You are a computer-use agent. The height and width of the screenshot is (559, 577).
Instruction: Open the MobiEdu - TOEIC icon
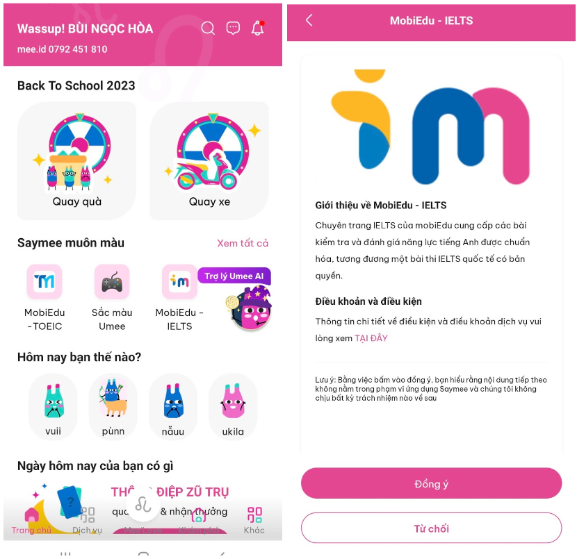[44, 281]
